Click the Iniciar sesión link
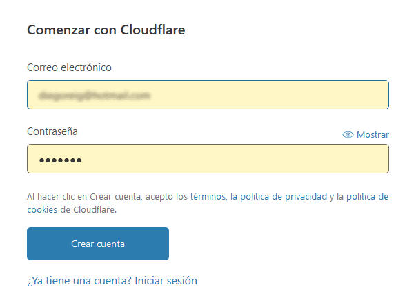416x307 pixels. (x=166, y=281)
